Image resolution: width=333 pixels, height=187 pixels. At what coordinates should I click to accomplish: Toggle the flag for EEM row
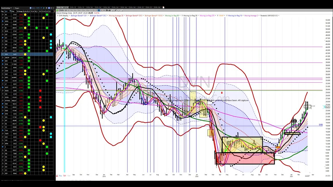coord(3,61)
